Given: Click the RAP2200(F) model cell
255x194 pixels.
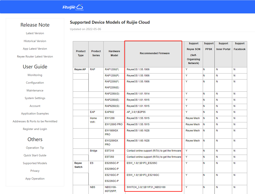Looking at the screenshot, I should tap(112, 81).
